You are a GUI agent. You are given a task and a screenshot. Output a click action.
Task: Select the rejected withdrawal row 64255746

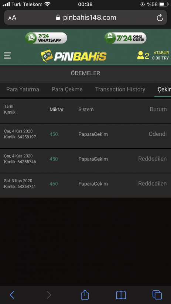(x=85, y=161)
